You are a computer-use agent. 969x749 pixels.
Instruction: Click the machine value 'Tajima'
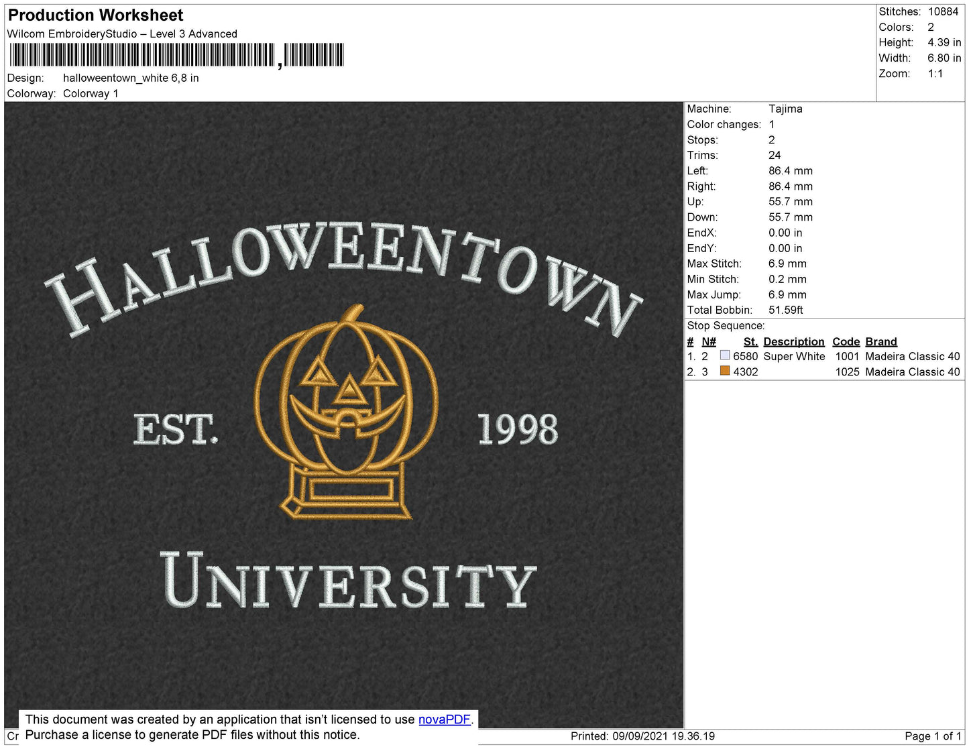coord(785,109)
